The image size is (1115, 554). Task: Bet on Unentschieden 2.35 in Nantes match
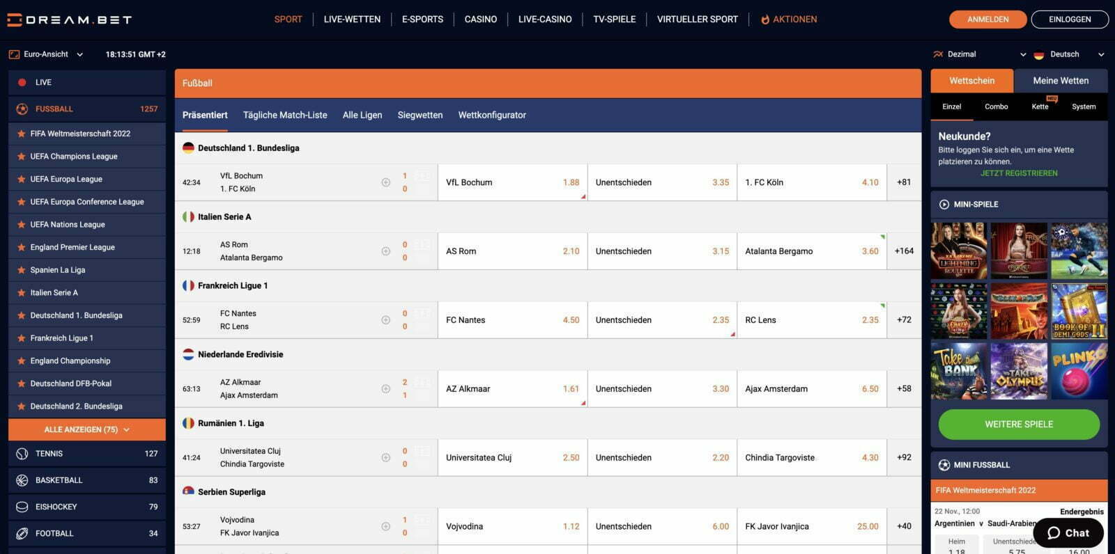tap(662, 320)
